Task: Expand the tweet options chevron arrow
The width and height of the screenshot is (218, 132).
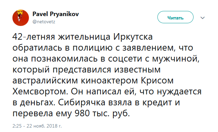Action: pos(203,18)
